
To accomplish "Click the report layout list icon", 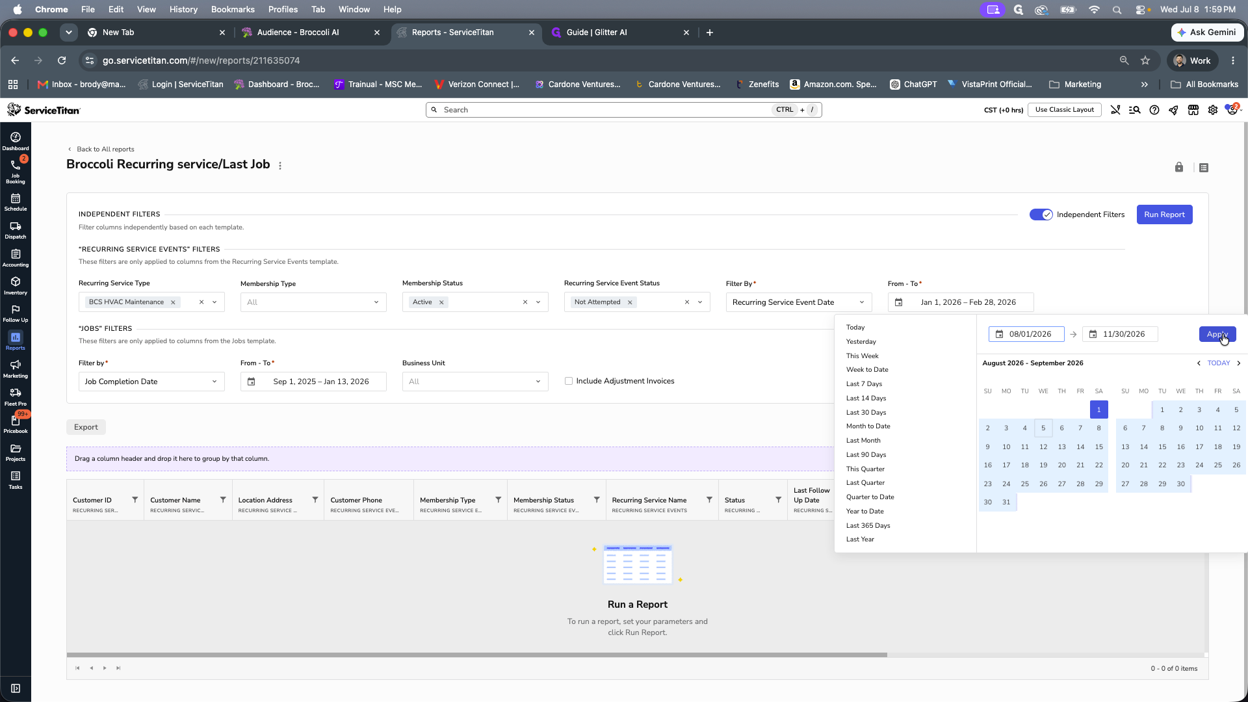I will pyautogui.click(x=1204, y=168).
